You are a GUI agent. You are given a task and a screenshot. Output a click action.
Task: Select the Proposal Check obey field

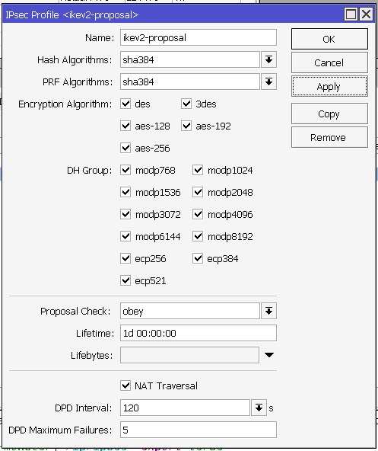click(x=190, y=311)
